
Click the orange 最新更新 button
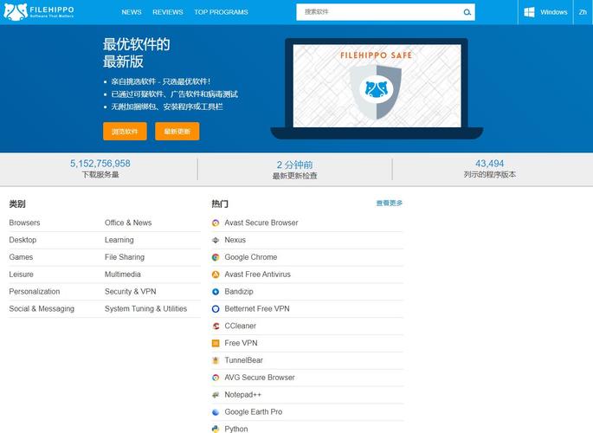[x=177, y=132]
